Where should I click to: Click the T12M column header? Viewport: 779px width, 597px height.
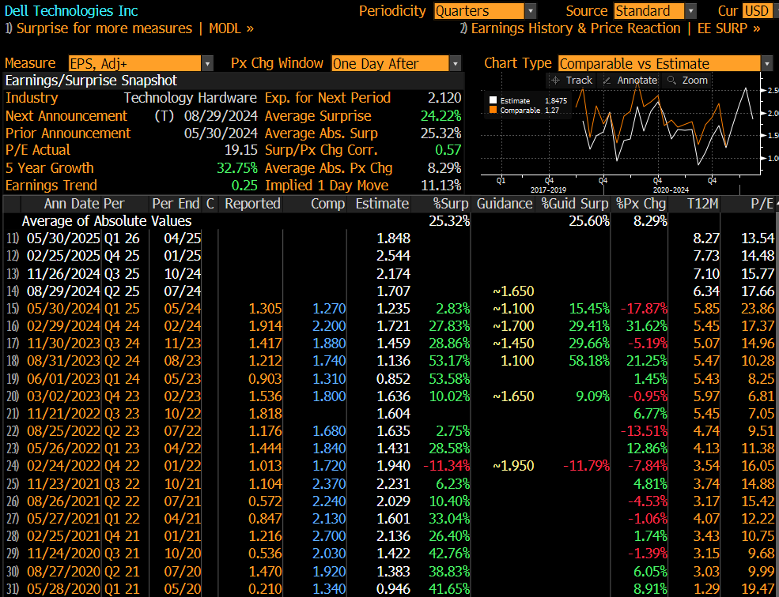pos(702,204)
